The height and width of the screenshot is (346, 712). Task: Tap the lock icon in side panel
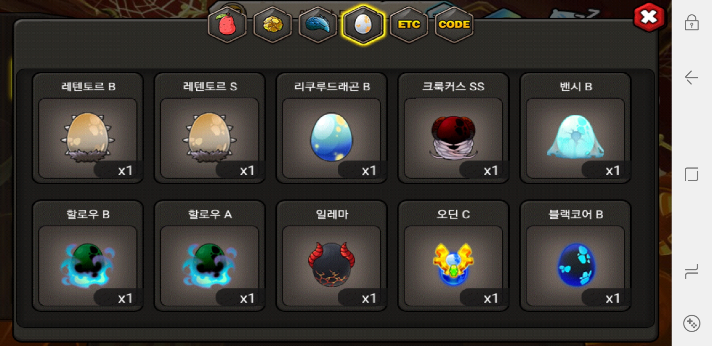click(x=691, y=23)
